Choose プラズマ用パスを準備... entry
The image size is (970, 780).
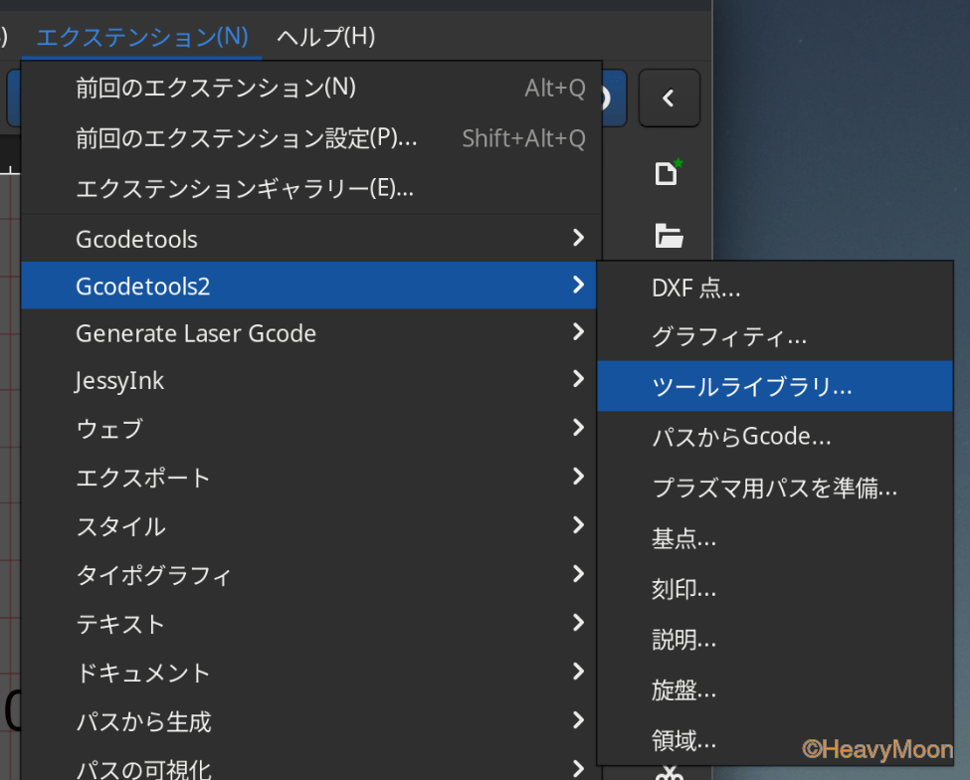coord(774,487)
